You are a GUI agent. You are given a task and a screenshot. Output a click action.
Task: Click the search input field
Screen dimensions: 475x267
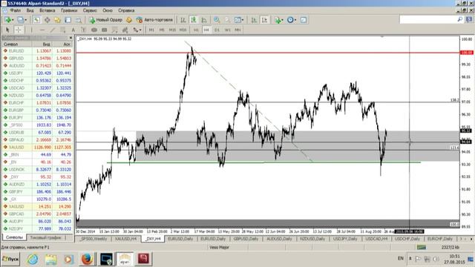click(427, 19)
